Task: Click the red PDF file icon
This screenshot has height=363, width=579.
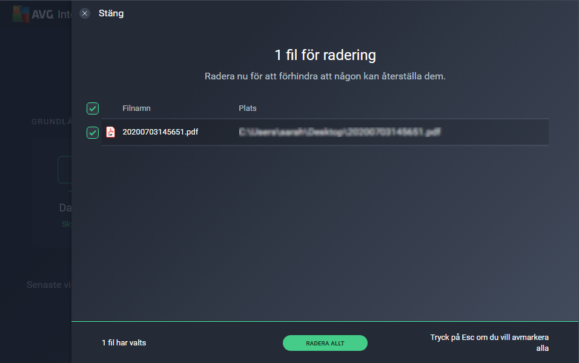Action: [110, 132]
